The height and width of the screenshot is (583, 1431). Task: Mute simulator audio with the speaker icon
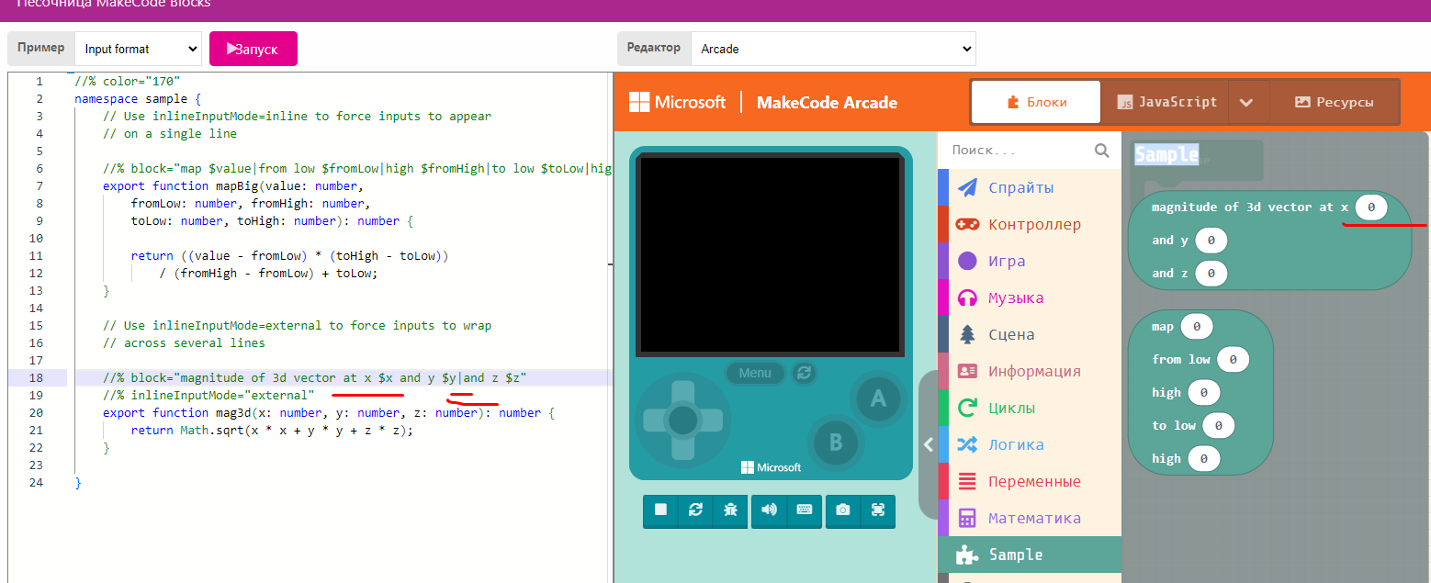click(x=769, y=510)
